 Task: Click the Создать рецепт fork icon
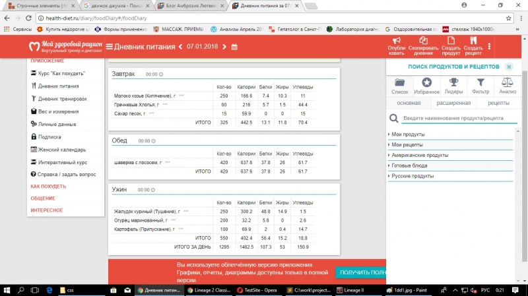473,41
